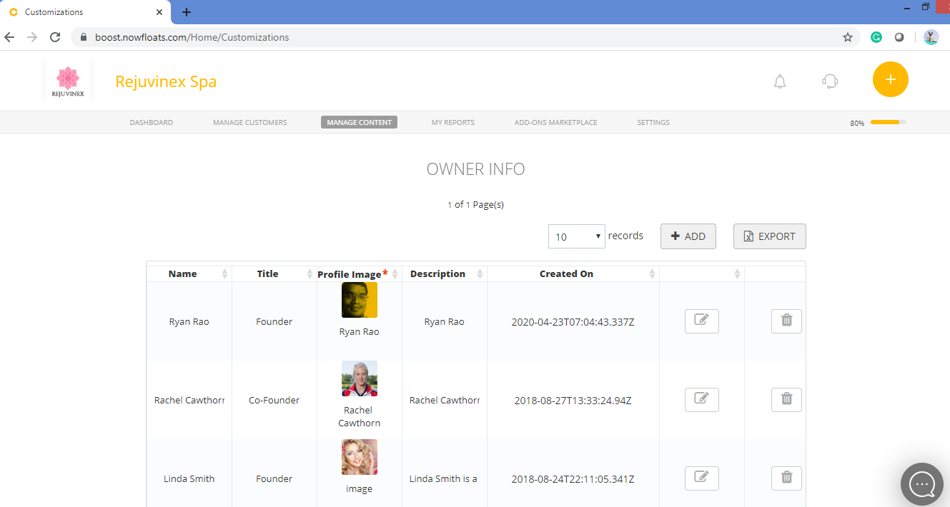The image size is (950, 507).
Task: Sort the table by Profile Image
Action: coord(359,273)
